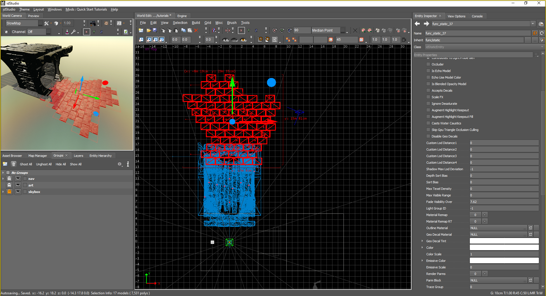
Task: Check the Is Echo Model option
Action: (x=428, y=71)
